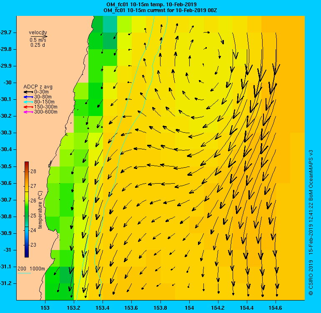Click the '153.6' longitude label

(x=131, y=308)
